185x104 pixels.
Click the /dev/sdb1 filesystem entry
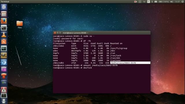tap(58, 63)
